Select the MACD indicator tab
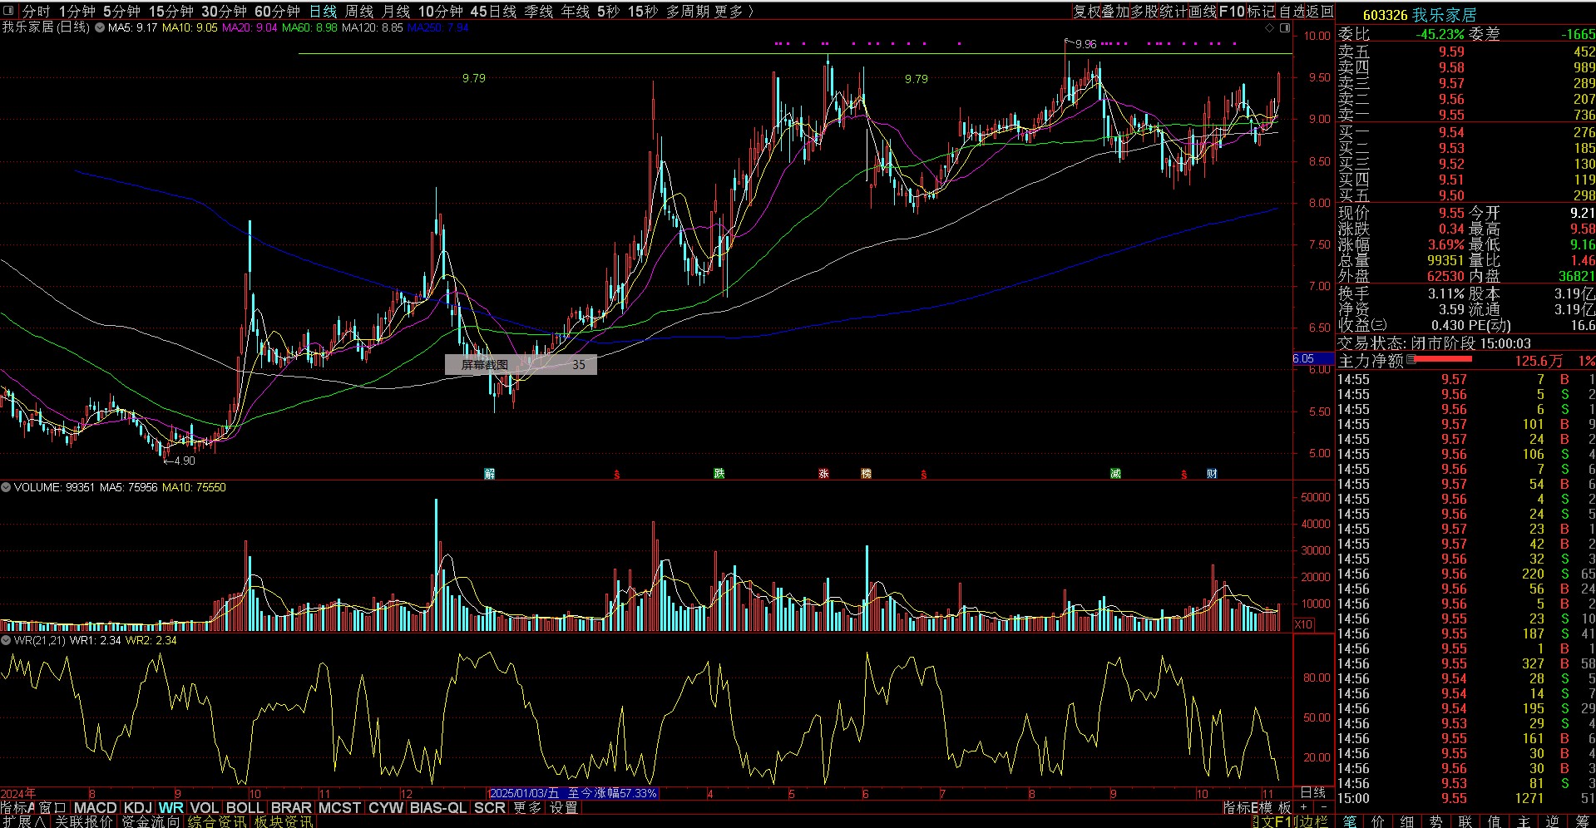 [x=96, y=807]
